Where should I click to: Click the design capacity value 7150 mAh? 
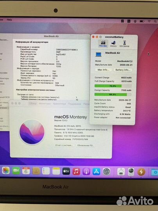126,90
